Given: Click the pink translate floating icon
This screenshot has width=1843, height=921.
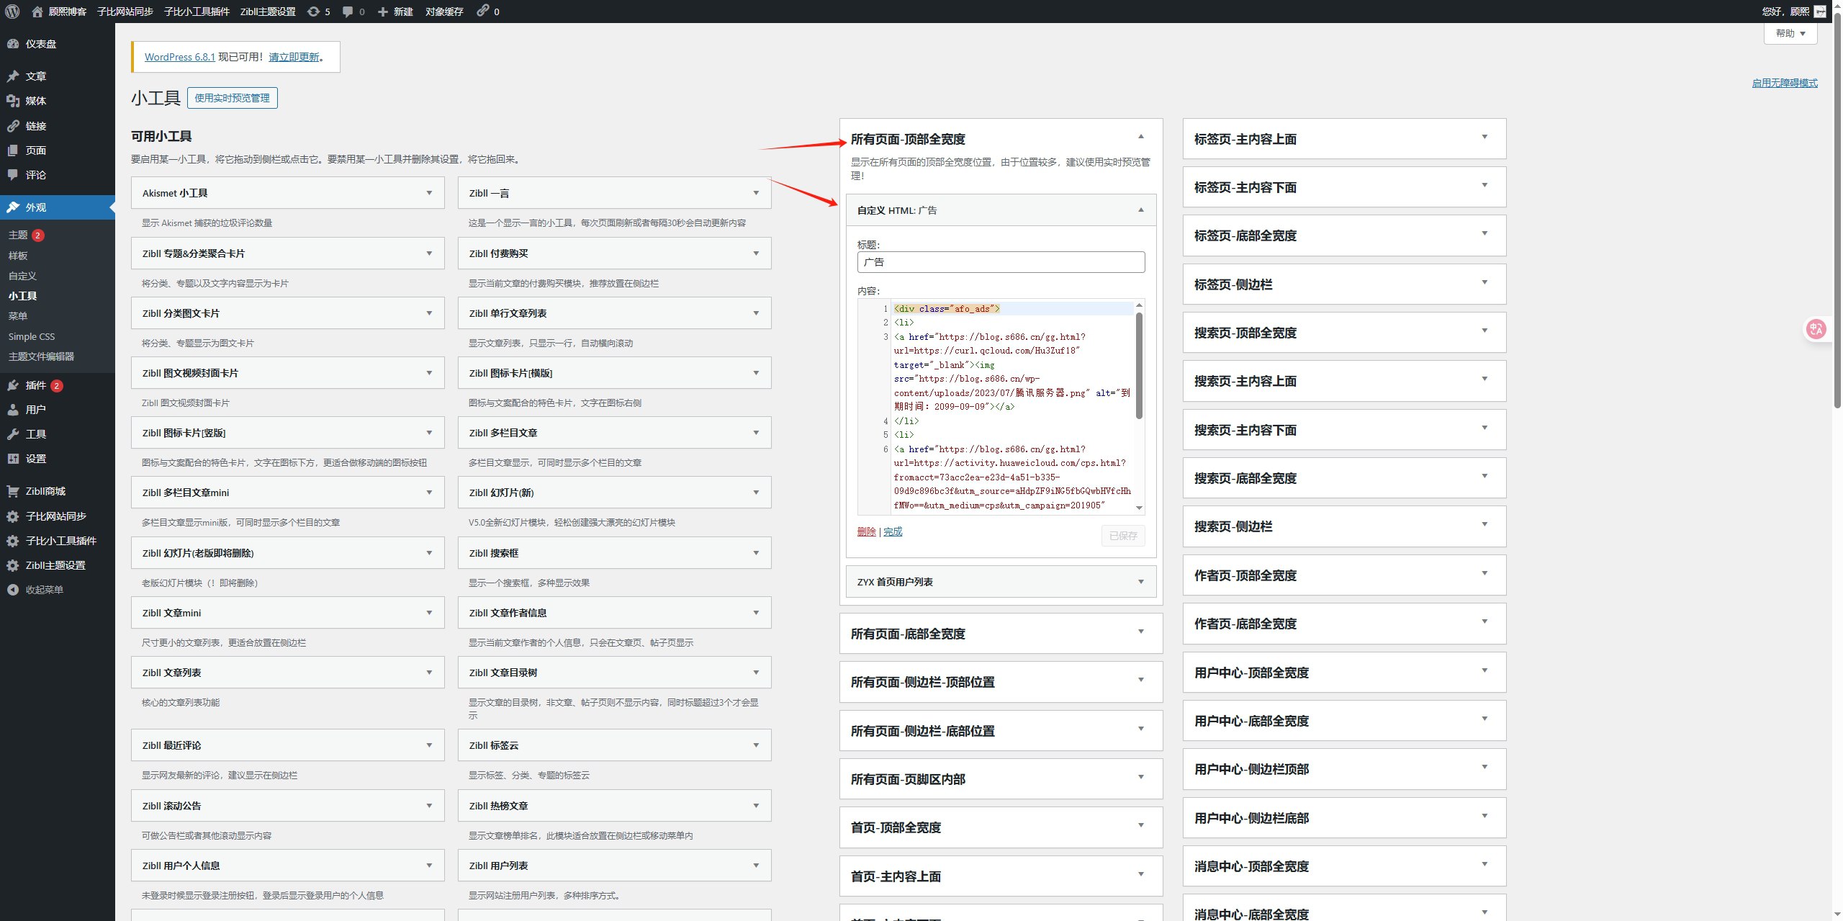Looking at the screenshot, I should [1816, 330].
